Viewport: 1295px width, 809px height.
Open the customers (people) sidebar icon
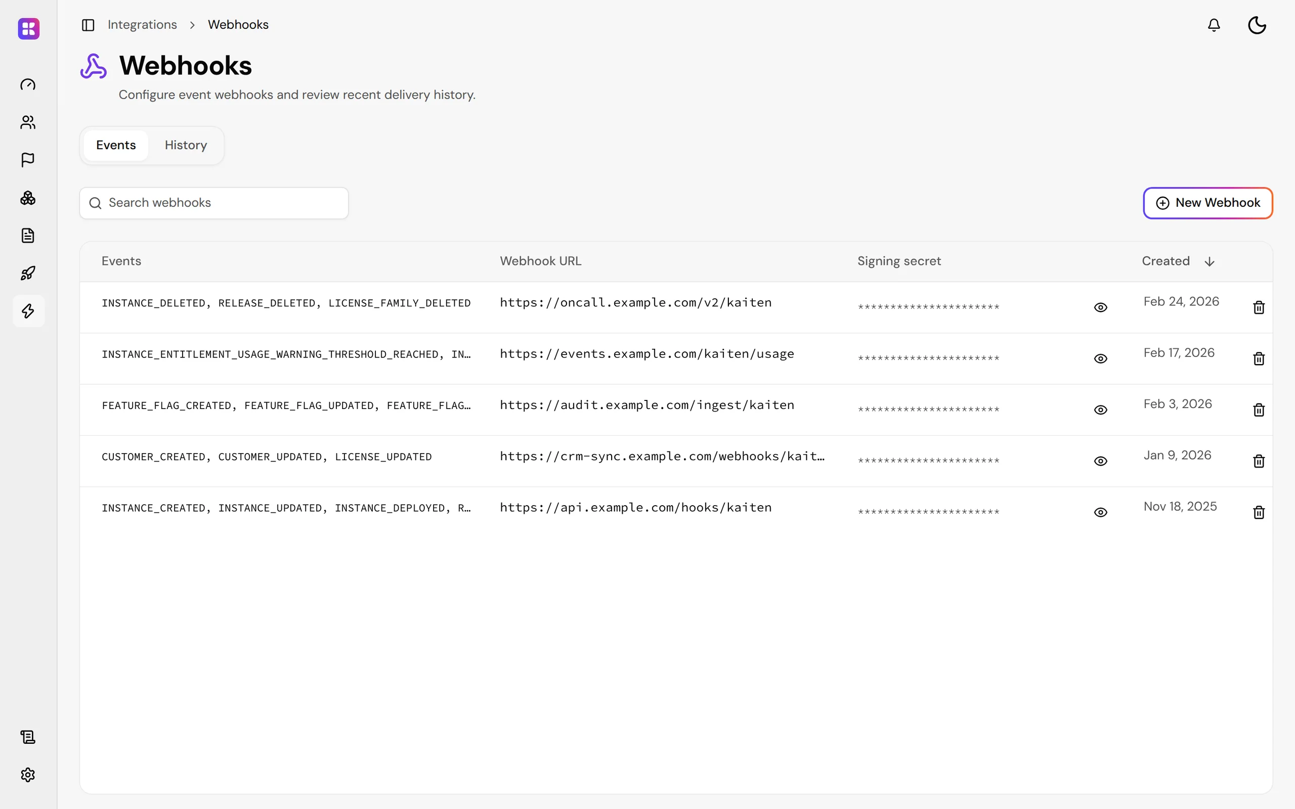[28, 122]
